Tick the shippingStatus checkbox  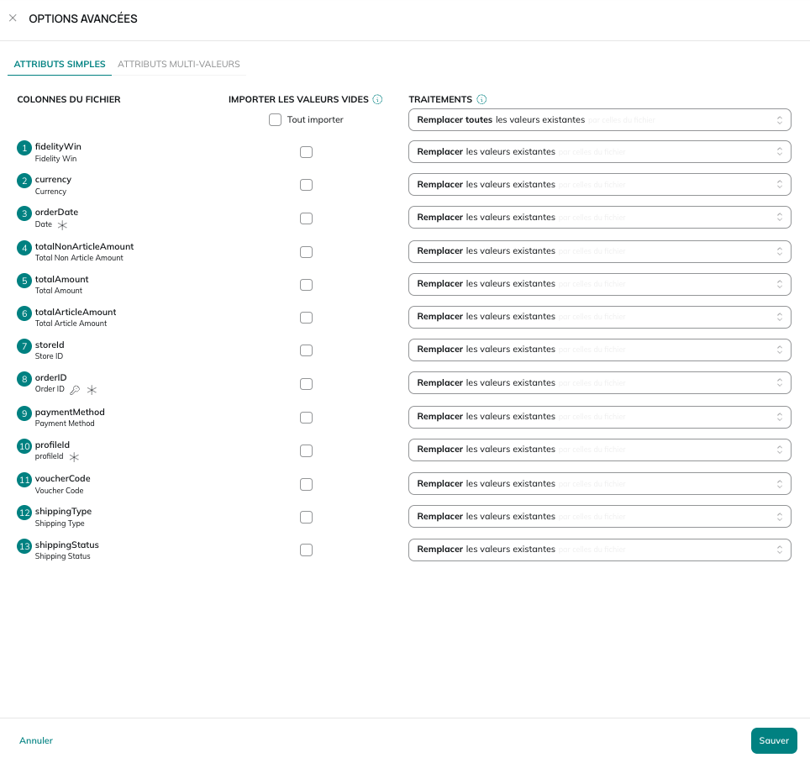[307, 550]
